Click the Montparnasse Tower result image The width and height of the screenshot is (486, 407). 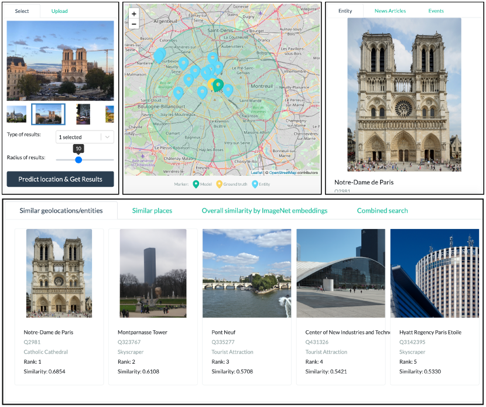coord(153,273)
